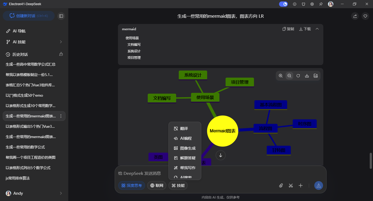Expand AI 技能 sidebar item
Screen dimensions: 373x201
(x=34, y=42)
